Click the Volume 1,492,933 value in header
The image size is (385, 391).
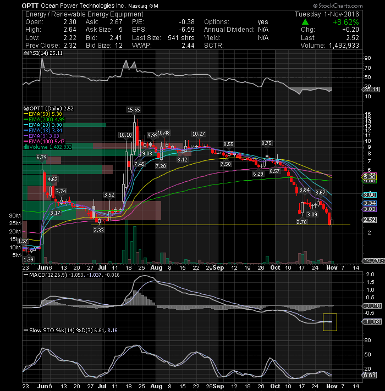[344, 46]
